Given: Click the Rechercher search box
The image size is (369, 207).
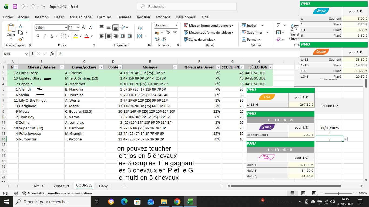Looking at the screenshot, I should [x=187, y=6].
